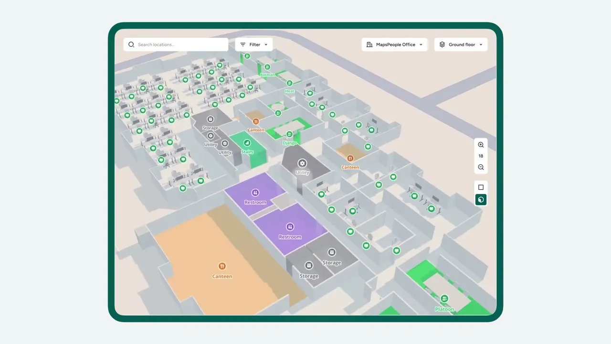611x344 pixels.
Task: Select the Platoon meeting room icon
Action: point(444,299)
